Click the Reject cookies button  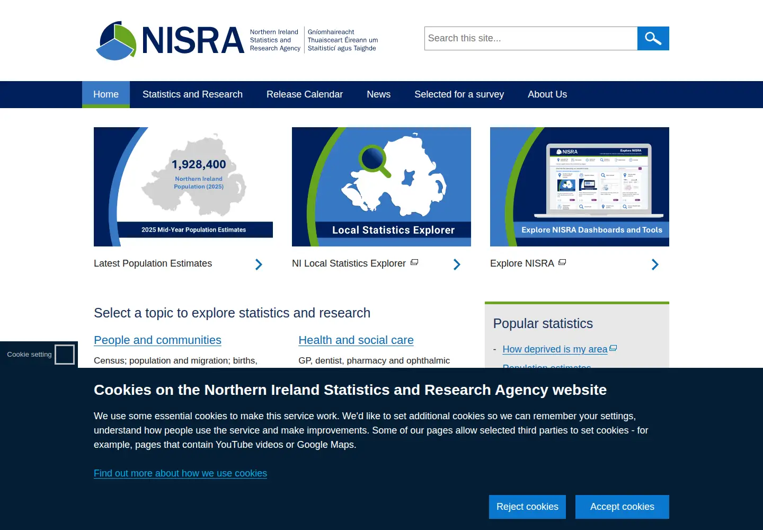tap(527, 507)
